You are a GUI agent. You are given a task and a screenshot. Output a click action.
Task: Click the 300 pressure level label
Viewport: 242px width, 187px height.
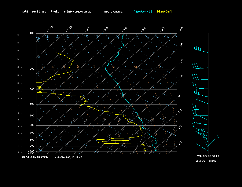click(x=32, y=89)
